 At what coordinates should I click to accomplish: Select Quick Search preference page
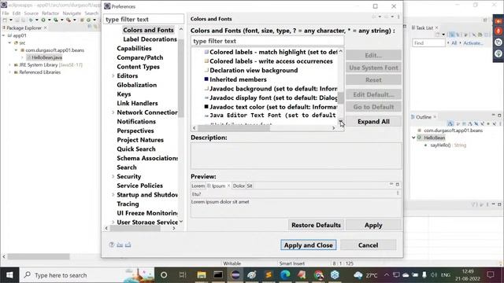pyautogui.click(x=136, y=149)
